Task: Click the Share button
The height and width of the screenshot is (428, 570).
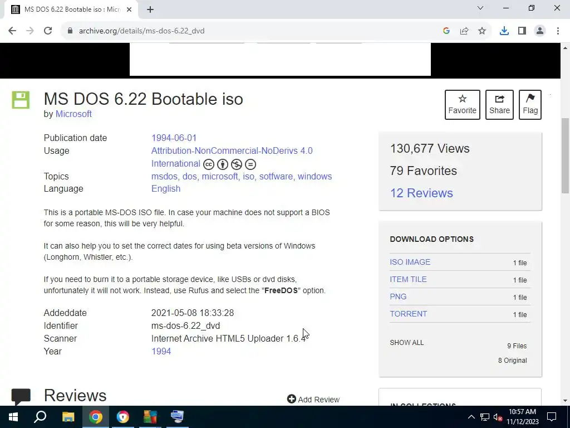Action: [499, 104]
